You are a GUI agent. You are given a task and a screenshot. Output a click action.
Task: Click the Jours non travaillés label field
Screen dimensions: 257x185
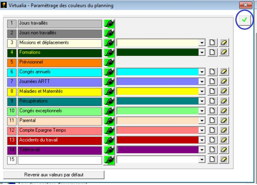[x=60, y=33]
